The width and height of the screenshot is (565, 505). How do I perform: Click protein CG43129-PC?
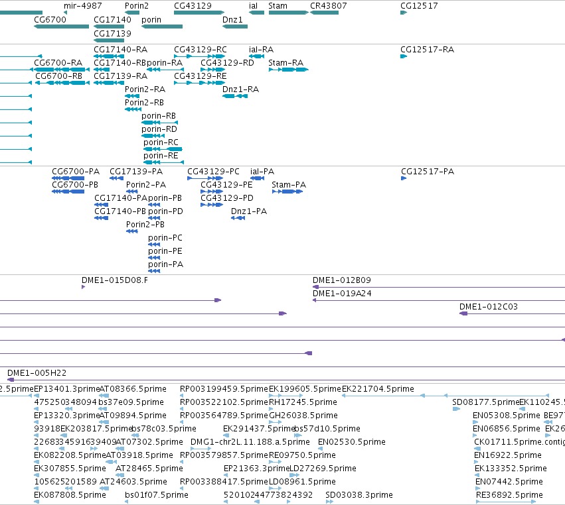click(x=205, y=178)
